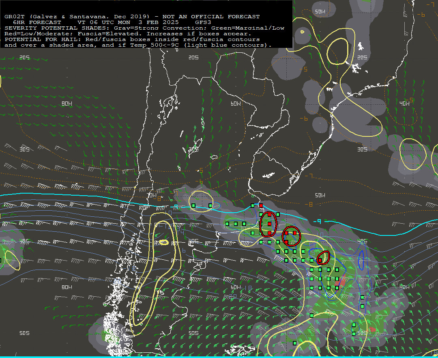Viewport: 438px width, 358px height.
Task: Click the lone red box outside the red contours
Action: click(261, 205)
